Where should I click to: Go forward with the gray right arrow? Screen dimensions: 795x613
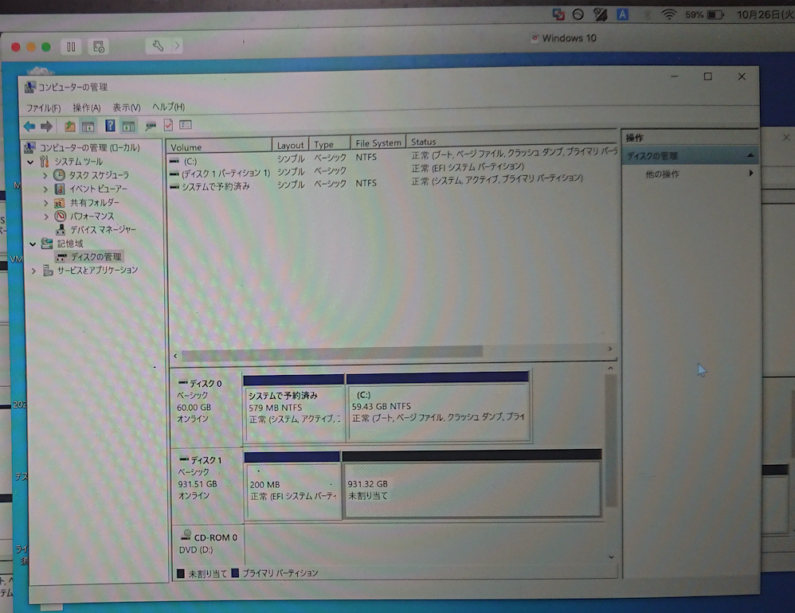point(47,126)
